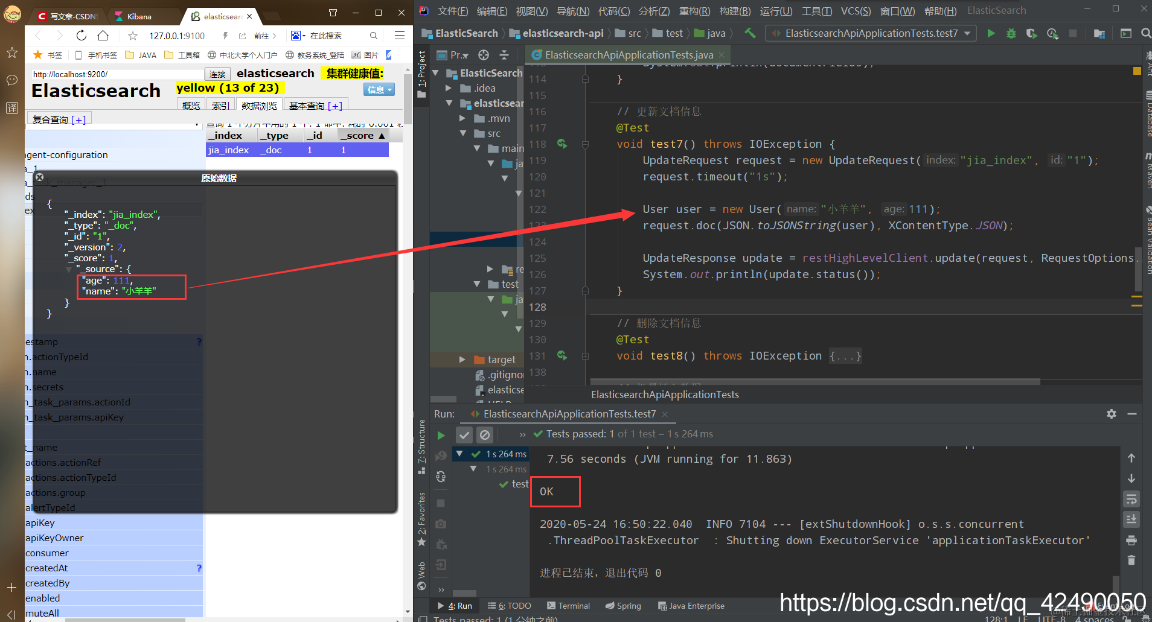Open the 信息 dropdown in elasticsearch-head

click(379, 89)
